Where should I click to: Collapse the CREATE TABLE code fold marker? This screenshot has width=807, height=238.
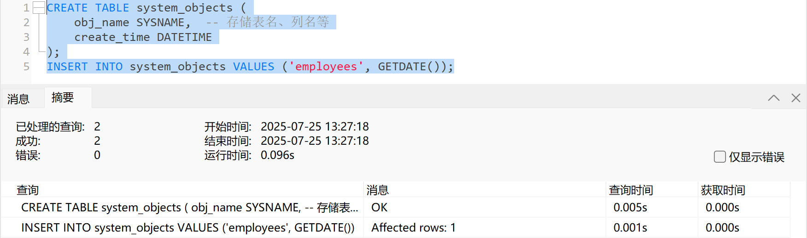pyautogui.click(x=40, y=8)
